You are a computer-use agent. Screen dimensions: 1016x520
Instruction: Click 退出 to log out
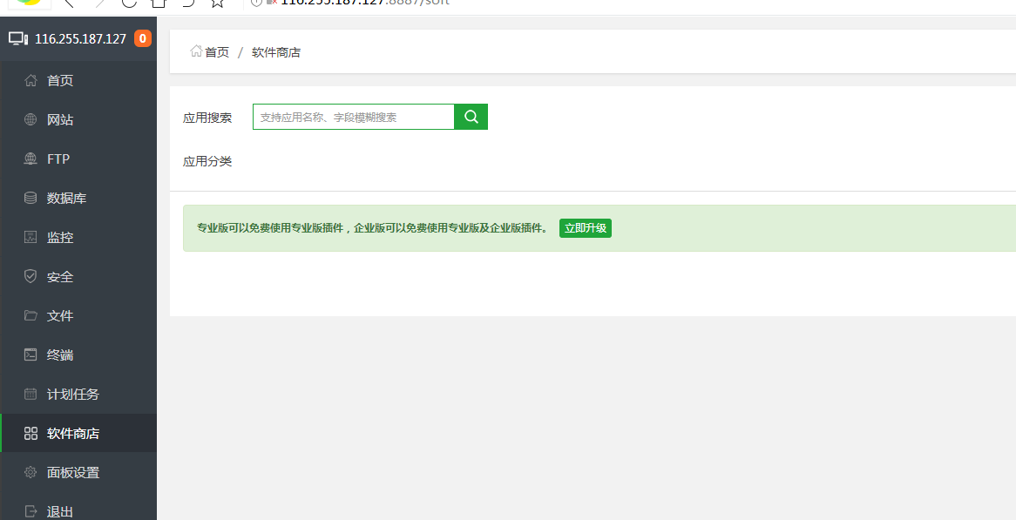(59, 511)
